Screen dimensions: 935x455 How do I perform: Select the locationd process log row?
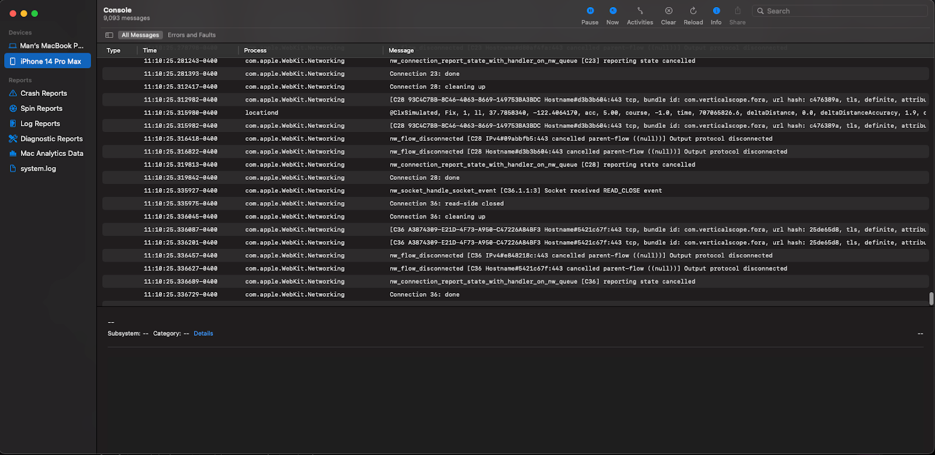point(515,113)
